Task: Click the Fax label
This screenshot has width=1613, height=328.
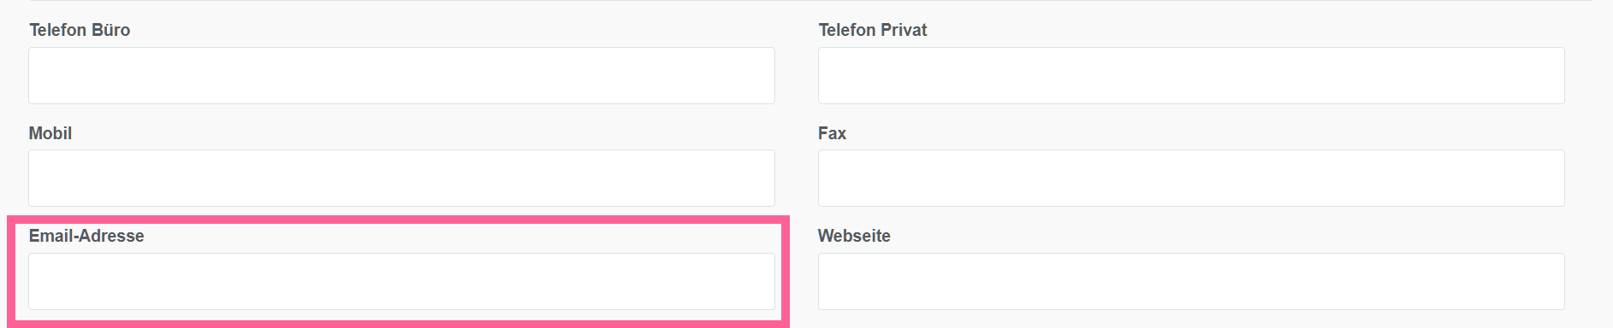Action: click(x=833, y=133)
